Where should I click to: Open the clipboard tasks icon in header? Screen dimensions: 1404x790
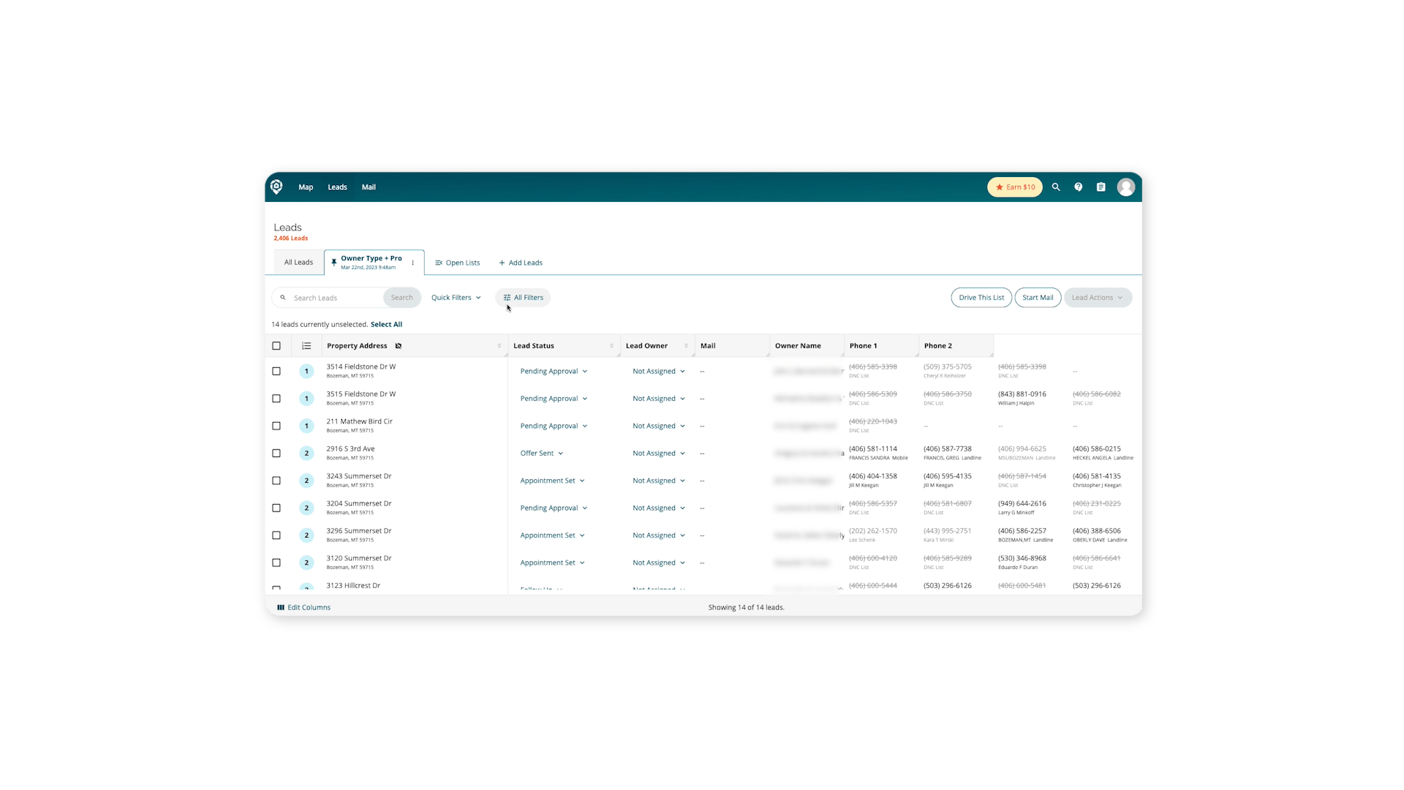point(1101,187)
